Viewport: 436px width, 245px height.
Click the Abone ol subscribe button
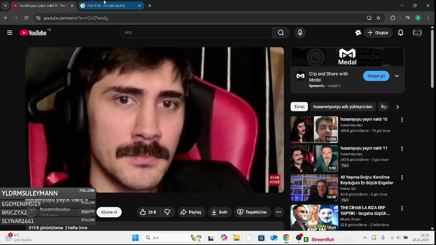(x=109, y=212)
